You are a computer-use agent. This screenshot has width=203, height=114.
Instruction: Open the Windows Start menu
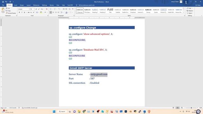point(54,111)
